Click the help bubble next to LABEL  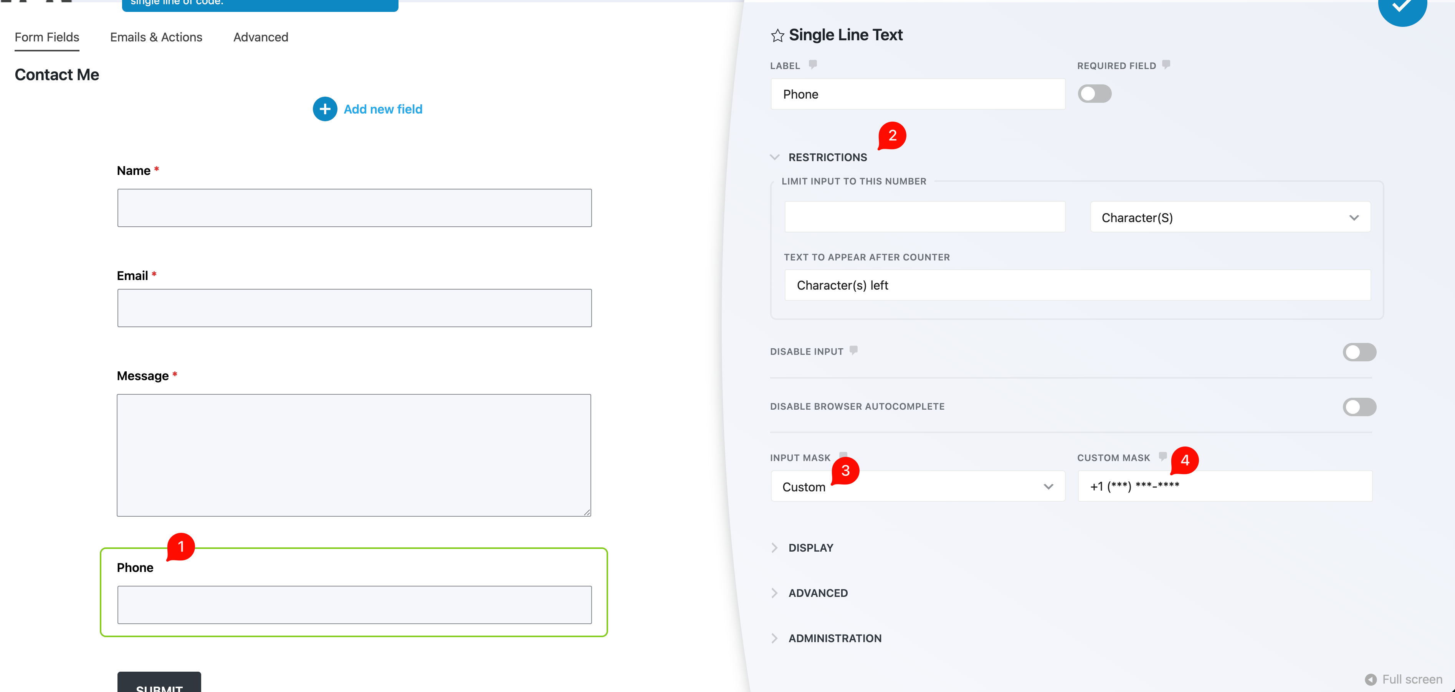pos(812,64)
